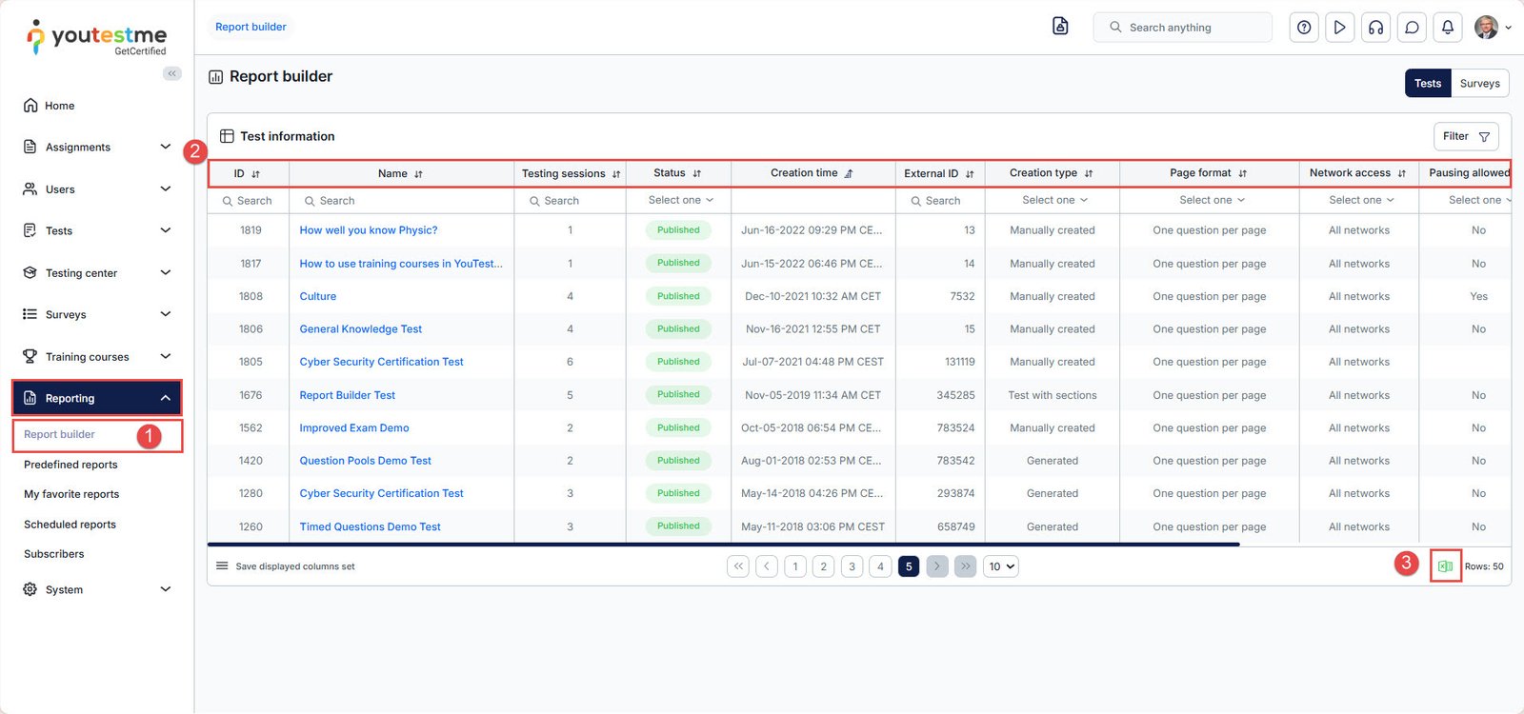This screenshot has width=1524, height=714.
Task: Open Predefined reports in sidebar
Action: pos(70,465)
